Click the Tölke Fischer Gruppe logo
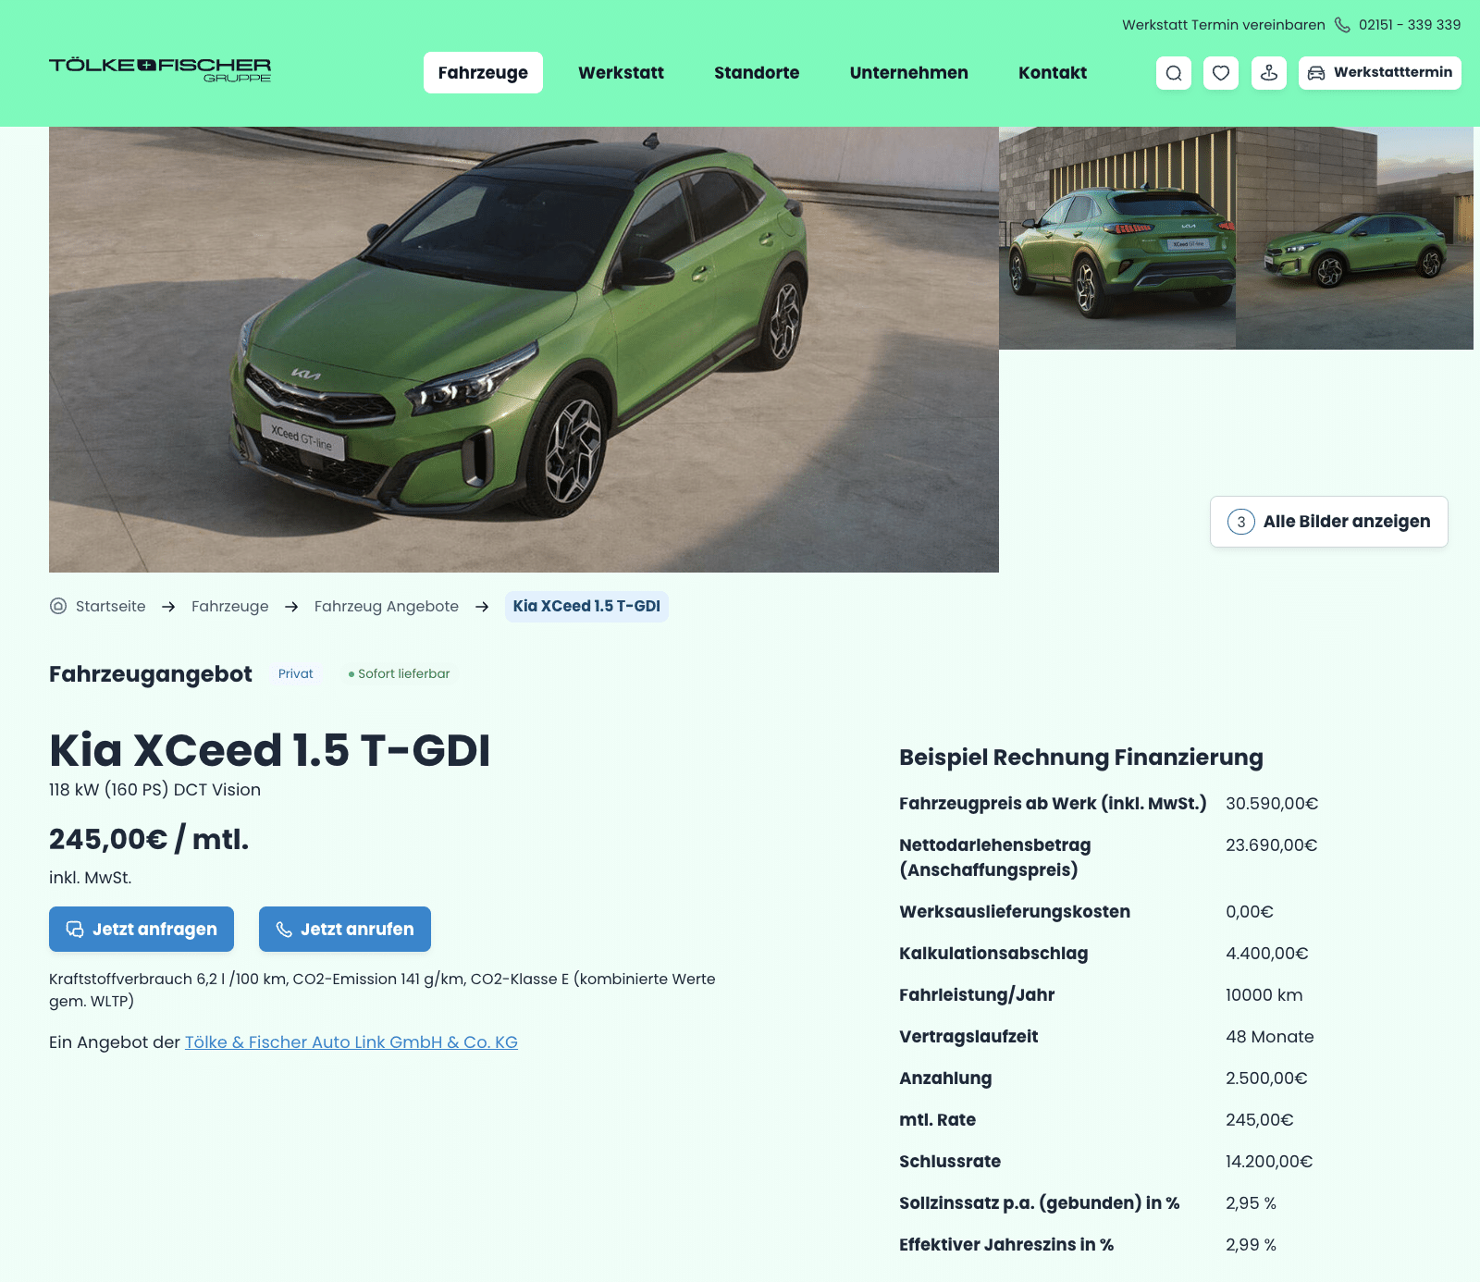This screenshot has width=1480, height=1282. pos(160,70)
